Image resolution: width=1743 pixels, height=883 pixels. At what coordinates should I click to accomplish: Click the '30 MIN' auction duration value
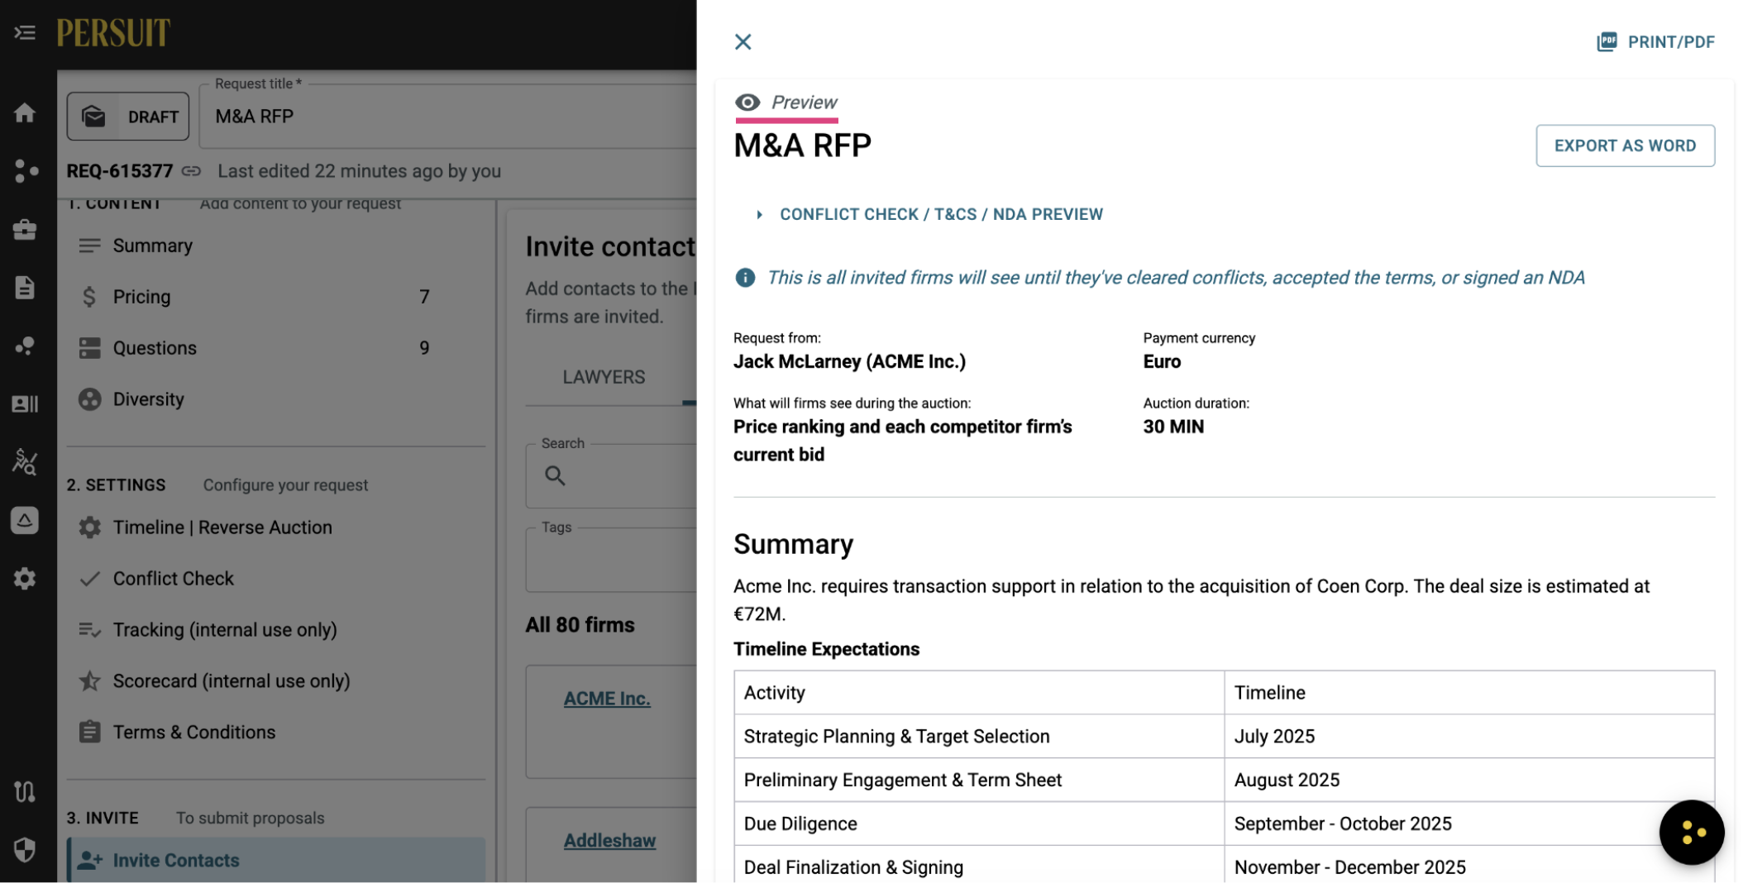click(x=1173, y=427)
